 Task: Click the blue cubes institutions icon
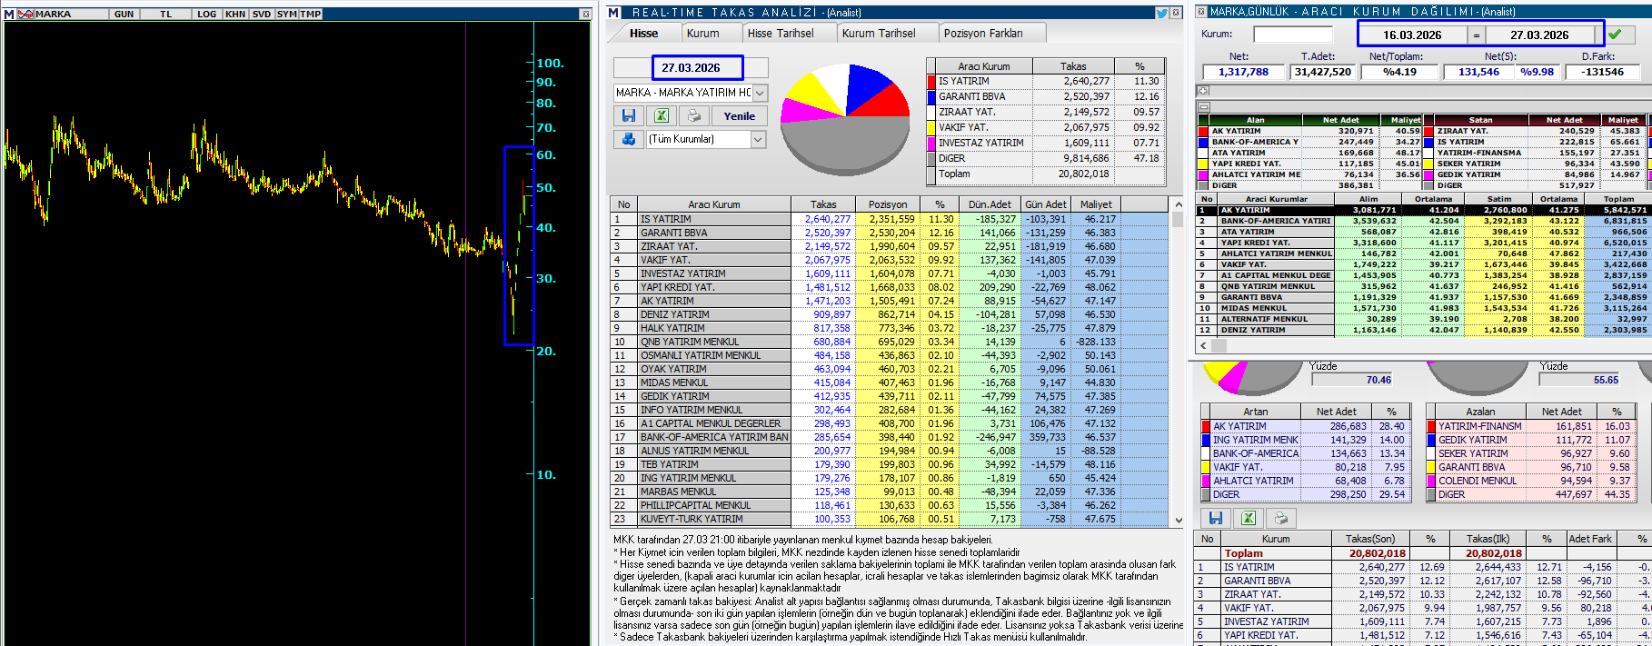pyautogui.click(x=628, y=139)
